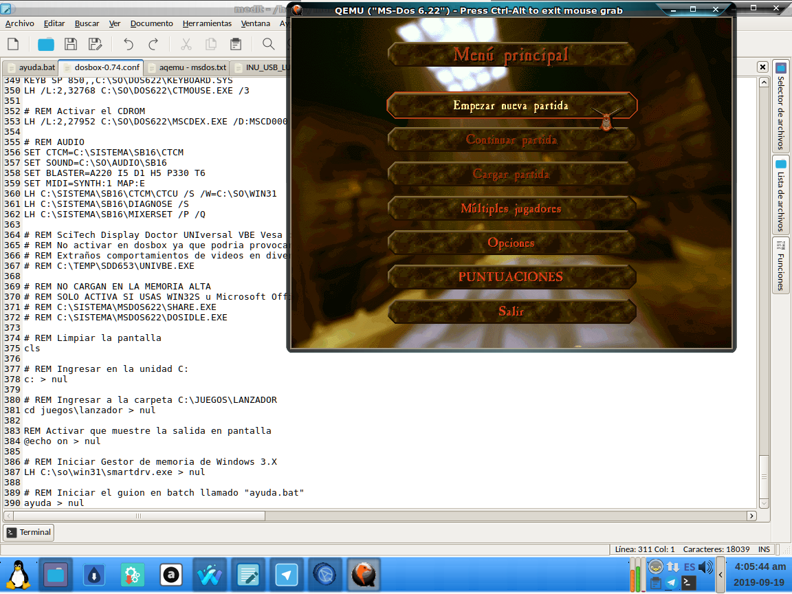Click the 'Línea: 311 Col: 1' status entry

coord(644,549)
